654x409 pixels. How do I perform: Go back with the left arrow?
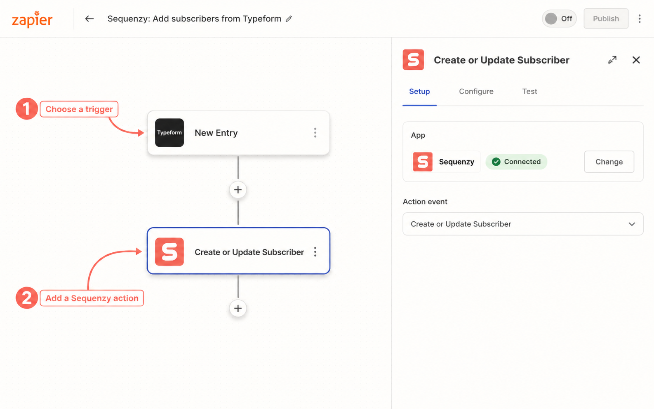(x=89, y=19)
